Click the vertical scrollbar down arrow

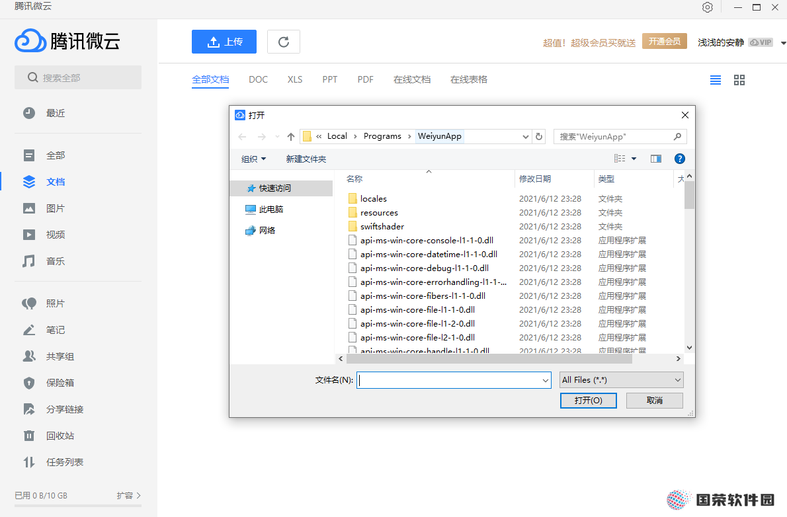click(x=689, y=347)
